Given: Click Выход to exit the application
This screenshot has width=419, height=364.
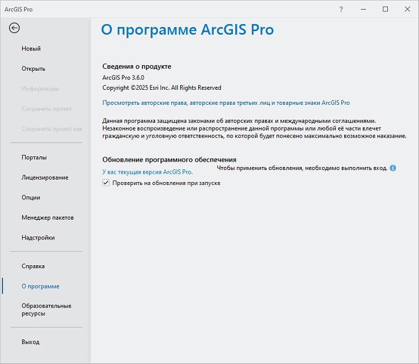Looking at the screenshot, I should pyautogui.click(x=31, y=342).
